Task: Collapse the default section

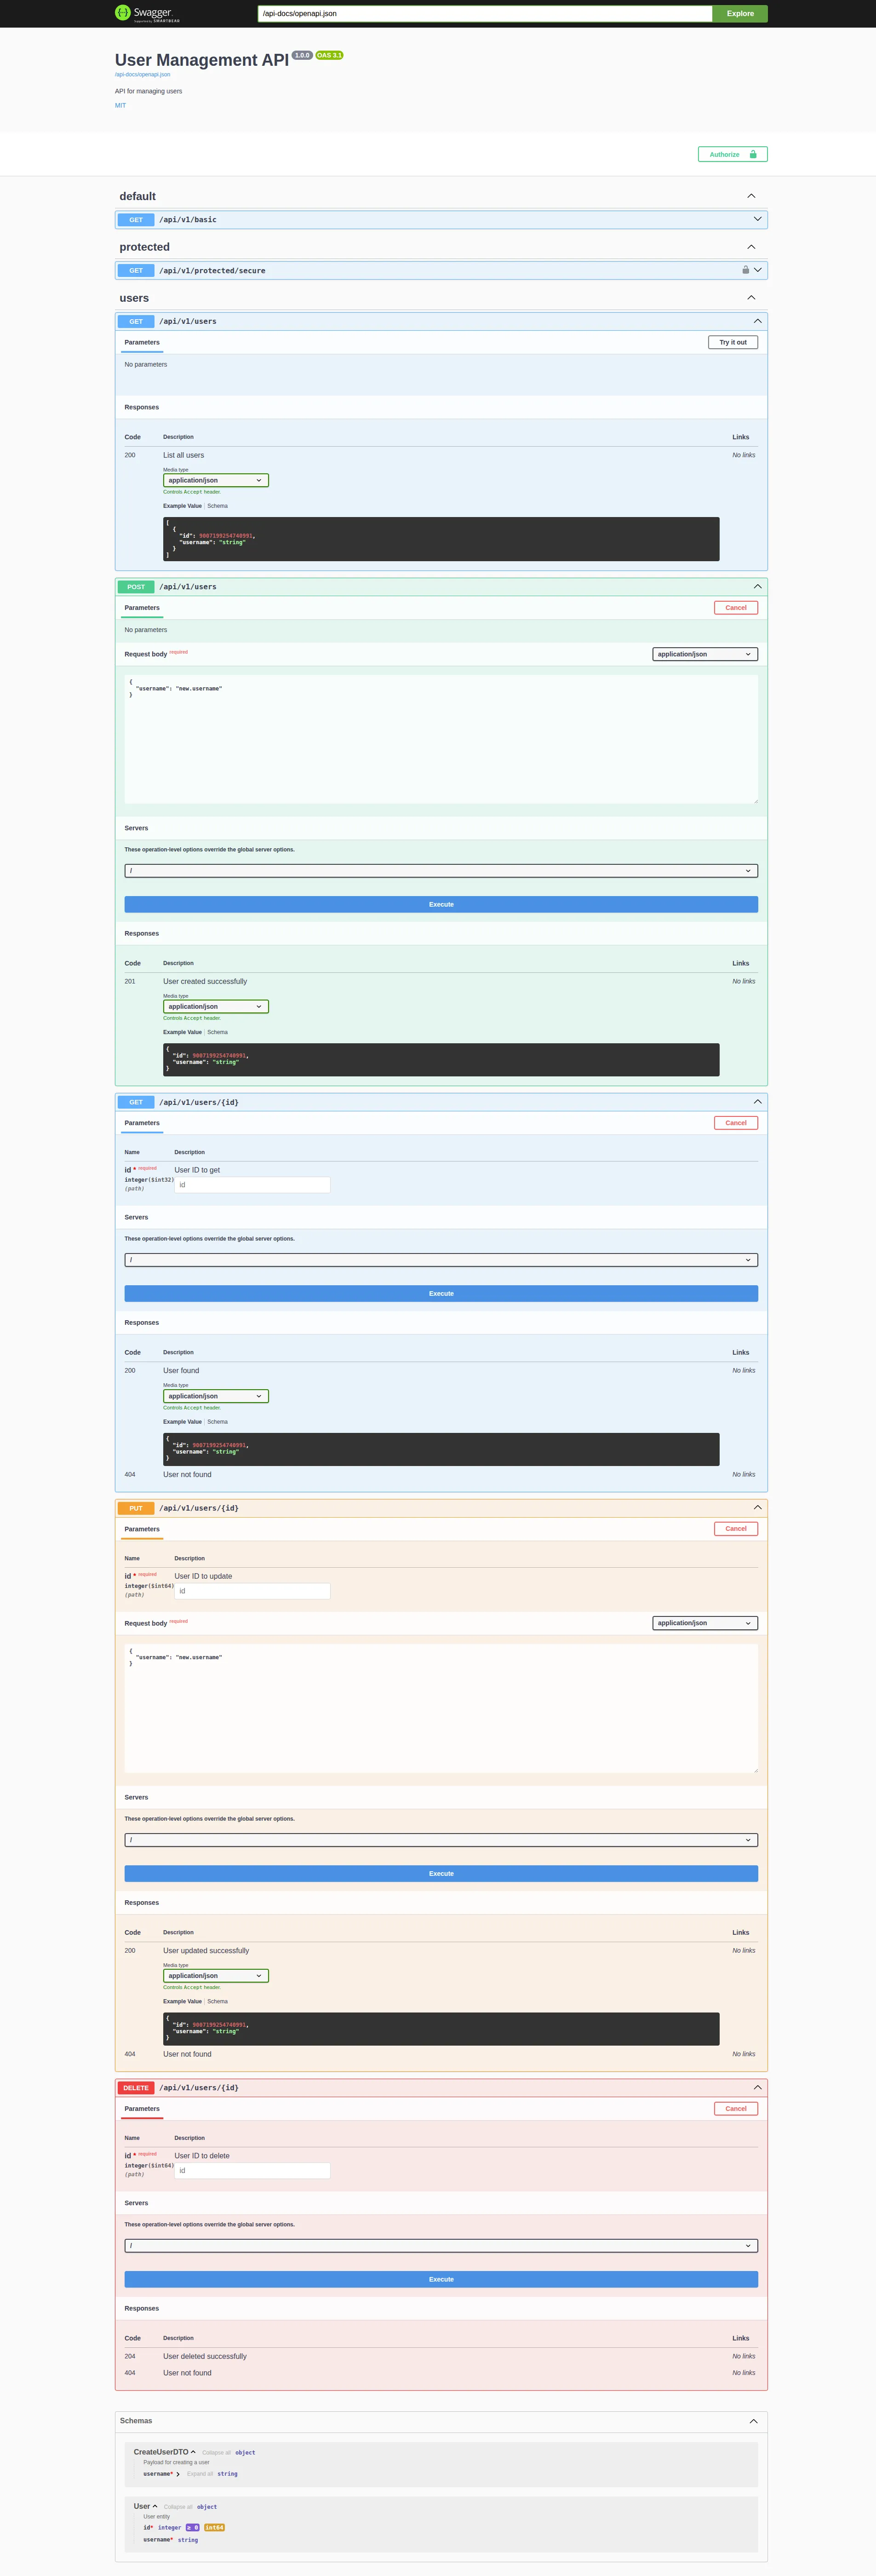Action: coord(751,196)
